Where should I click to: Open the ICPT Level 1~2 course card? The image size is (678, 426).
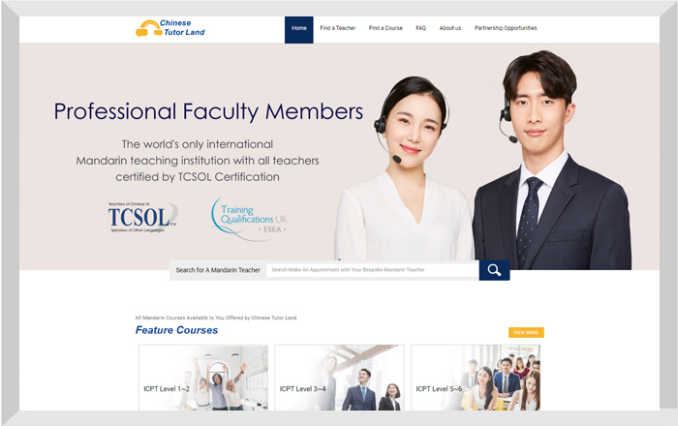pyautogui.click(x=203, y=378)
